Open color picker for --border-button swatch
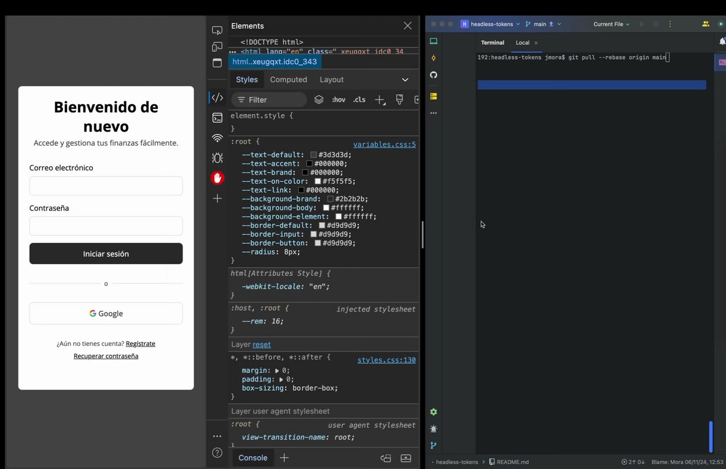 pos(318,243)
